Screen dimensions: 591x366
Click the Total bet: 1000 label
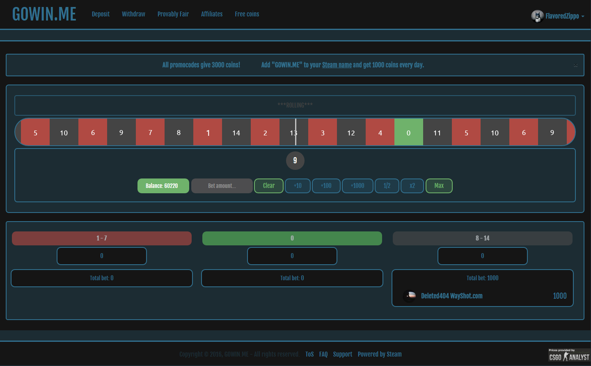[483, 278]
